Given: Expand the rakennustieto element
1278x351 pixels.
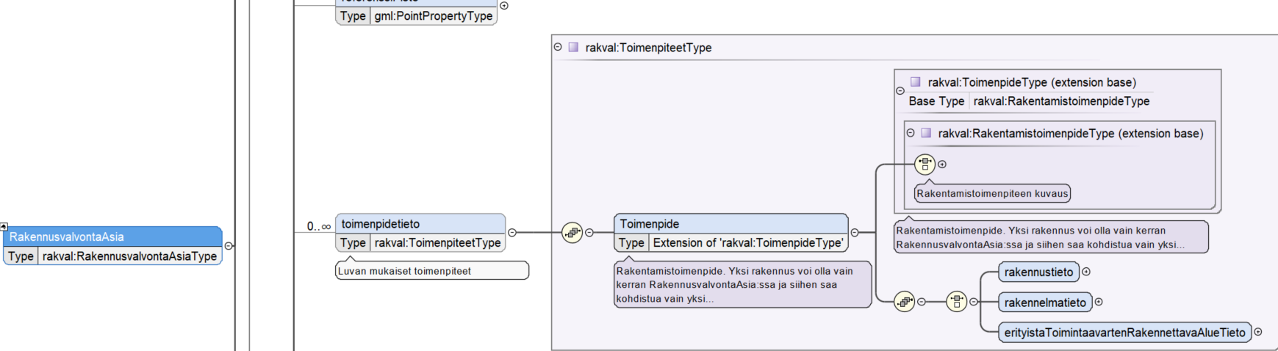Looking at the screenshot, I should click(1086, 272).
